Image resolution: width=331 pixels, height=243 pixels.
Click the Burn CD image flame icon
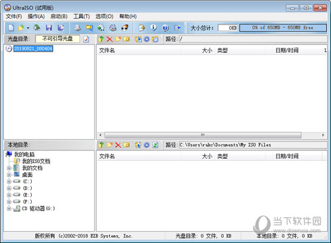tap(125, 28)
